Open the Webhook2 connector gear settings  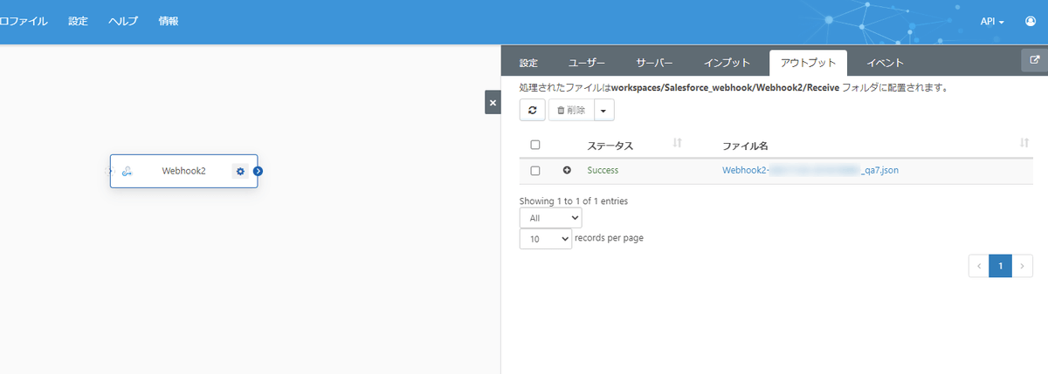click(x=240, y=171)
